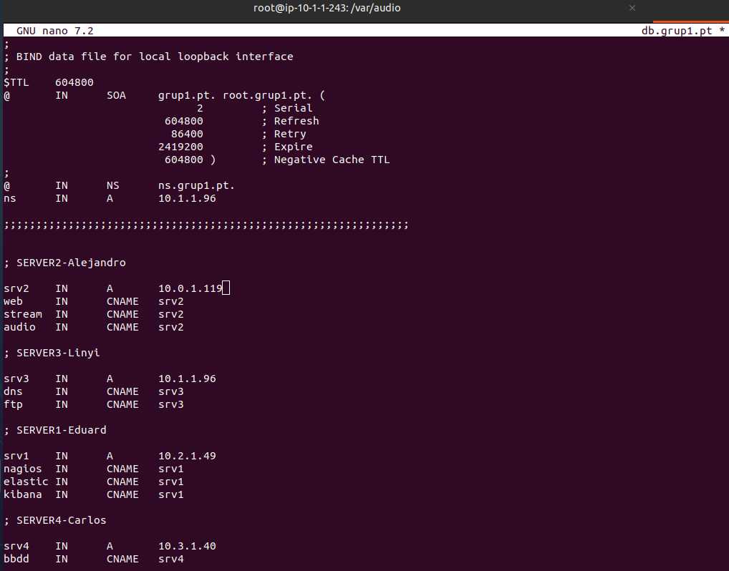Place cursor on the $TTL directive

tap(16, 82)
